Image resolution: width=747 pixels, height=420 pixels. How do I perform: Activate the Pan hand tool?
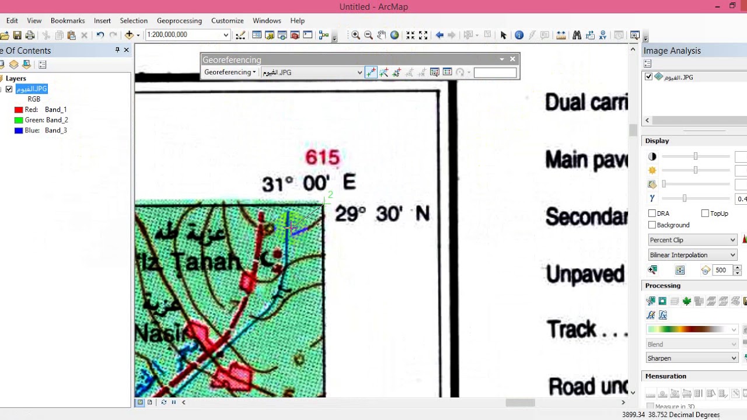pyautogui.click(x=381, y=36)
